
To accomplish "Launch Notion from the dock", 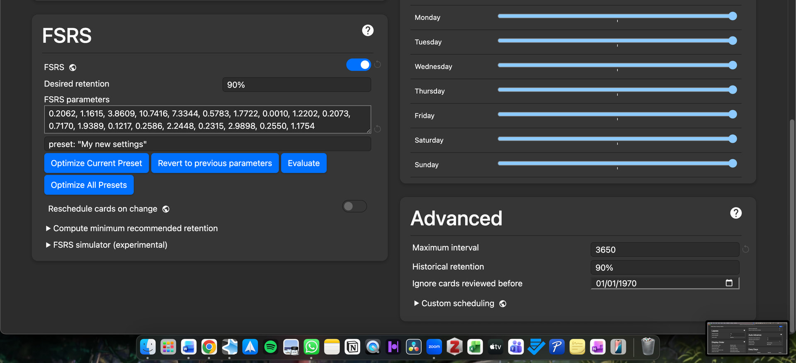I will tap(352, 347).
